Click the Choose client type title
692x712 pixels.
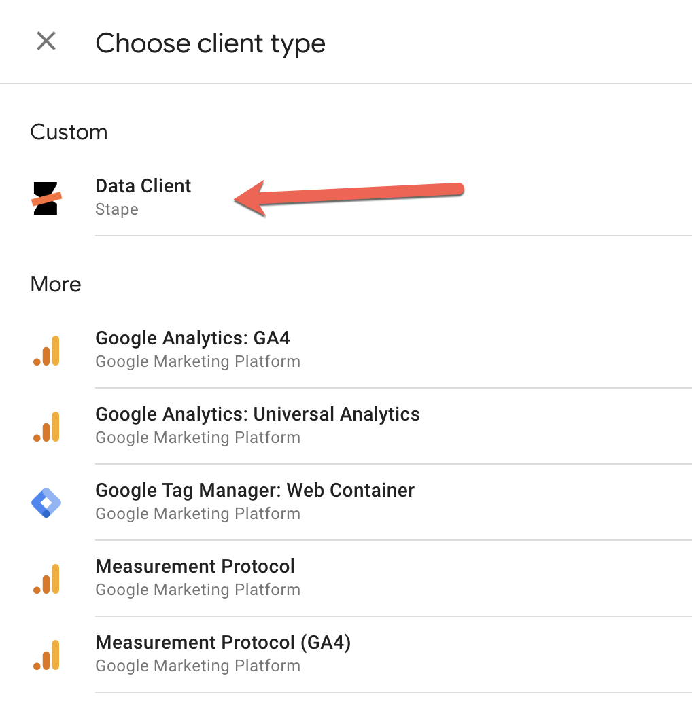[210, 43]
